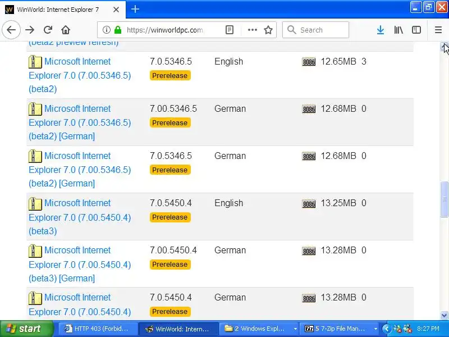The image size is (449, 337).
Task: Show site information icon in address bar
Action: (106, 30)
